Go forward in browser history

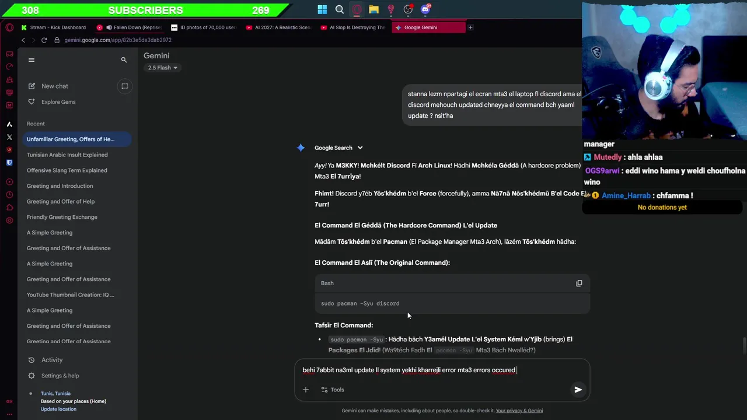point(33,40)
